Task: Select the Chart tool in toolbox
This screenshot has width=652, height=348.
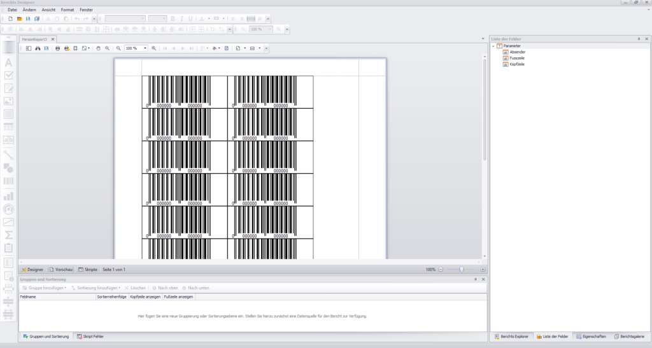Action: pyautogui.click(x=8, y=197)
